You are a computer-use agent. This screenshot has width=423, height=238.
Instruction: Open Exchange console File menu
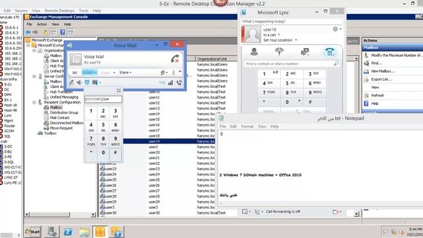29,24
